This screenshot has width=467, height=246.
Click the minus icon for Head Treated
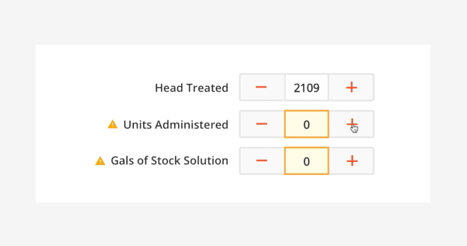click(x=262, y=87)
